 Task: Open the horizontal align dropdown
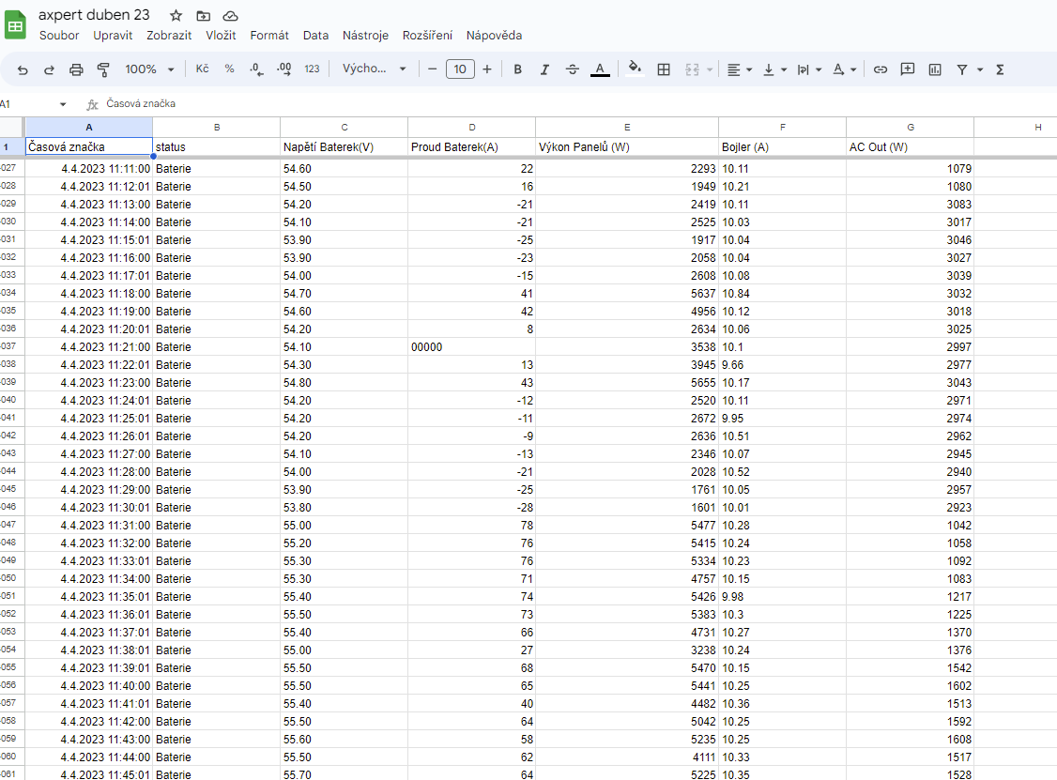click(x=739, y=69)
